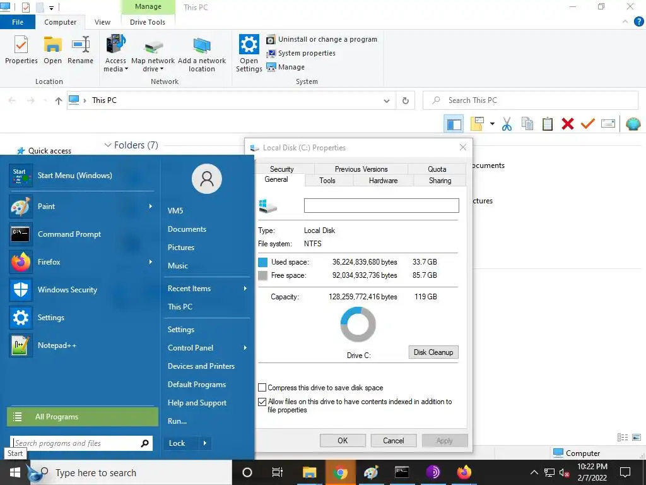Switch to the View ribbon tab
The width and height of the screenshot is (646, 485).
click(x=102, y=22)
